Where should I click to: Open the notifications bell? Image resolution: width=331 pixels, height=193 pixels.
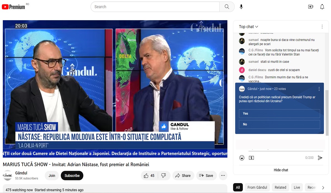tap(322, 7)
